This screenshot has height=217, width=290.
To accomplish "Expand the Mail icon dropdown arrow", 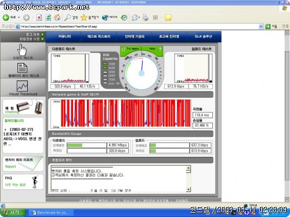I will [139, 17].
